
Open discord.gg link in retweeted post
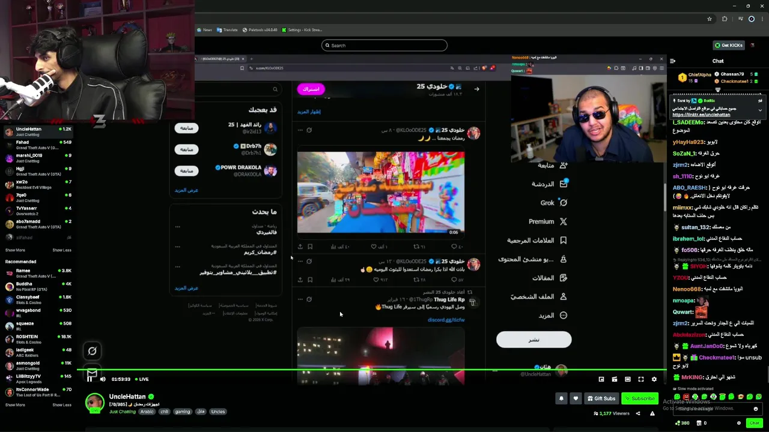446,320
